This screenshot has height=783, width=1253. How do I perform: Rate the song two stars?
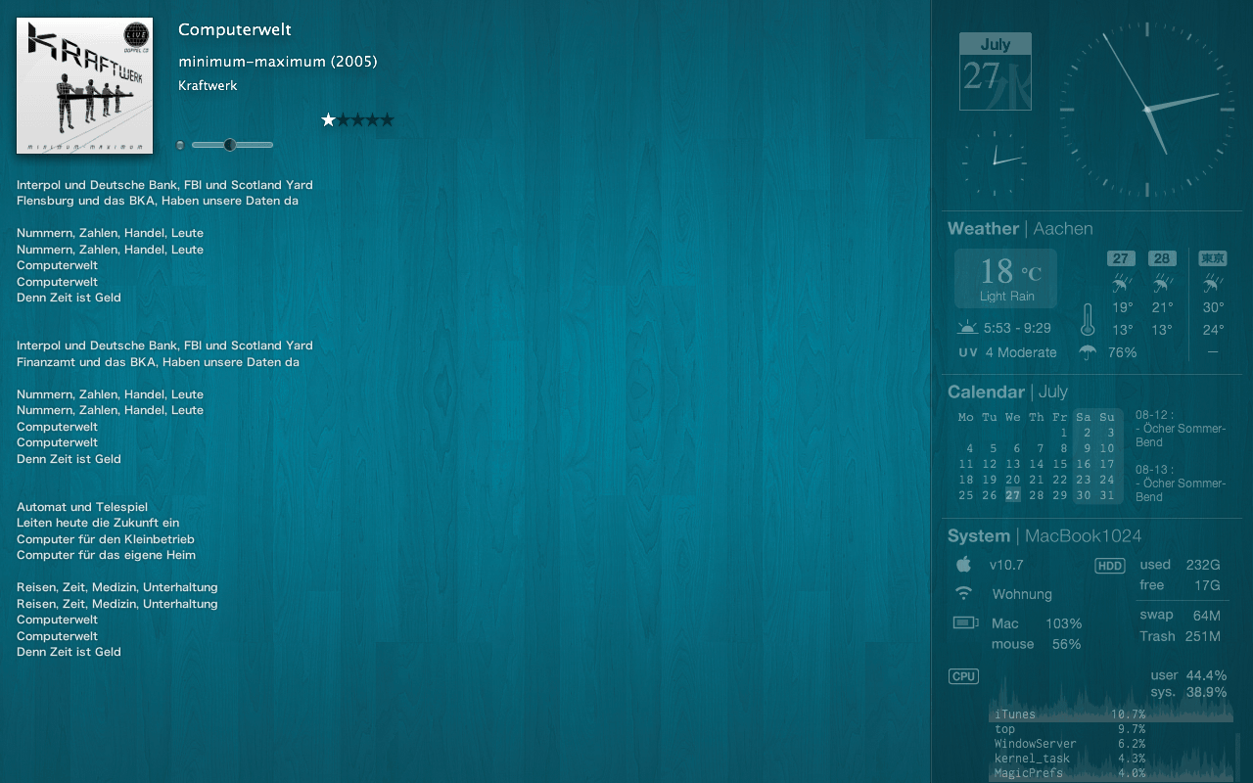343,119
